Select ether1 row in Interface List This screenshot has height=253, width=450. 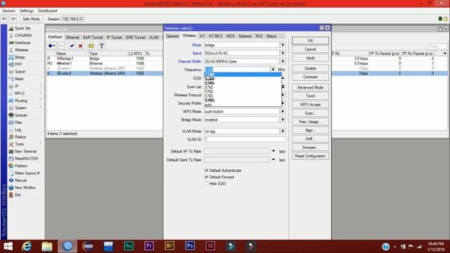click(105, 63)
